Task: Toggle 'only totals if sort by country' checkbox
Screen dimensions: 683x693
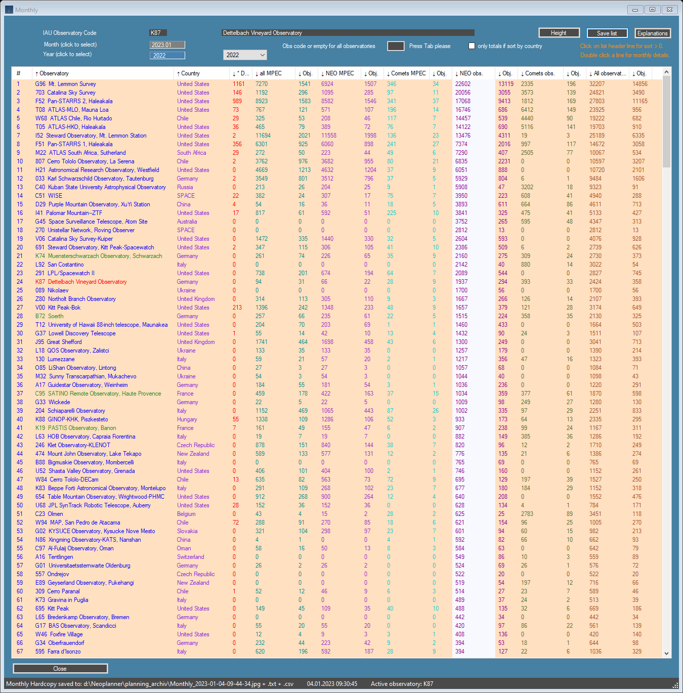Action: click(472, 46)
